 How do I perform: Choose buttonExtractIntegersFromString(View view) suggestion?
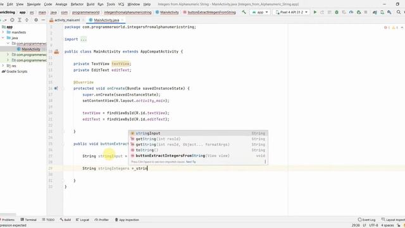click(198, 156)
